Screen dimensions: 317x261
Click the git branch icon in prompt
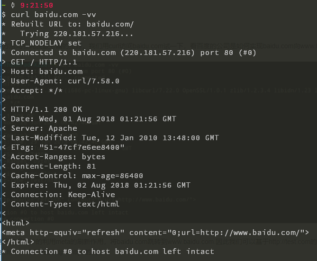[x=13, y=5]
